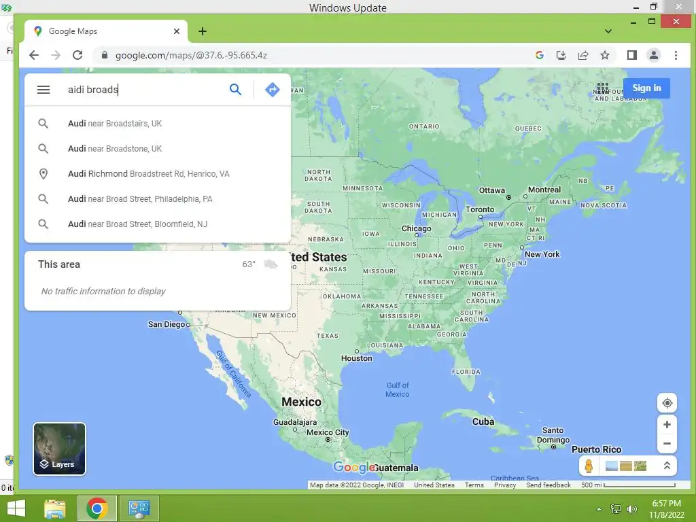Open the Control Panel taskbar icon

click(x=139, y=508)
